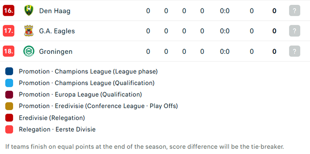Click the light blue Qualification legend swatch

9,83
